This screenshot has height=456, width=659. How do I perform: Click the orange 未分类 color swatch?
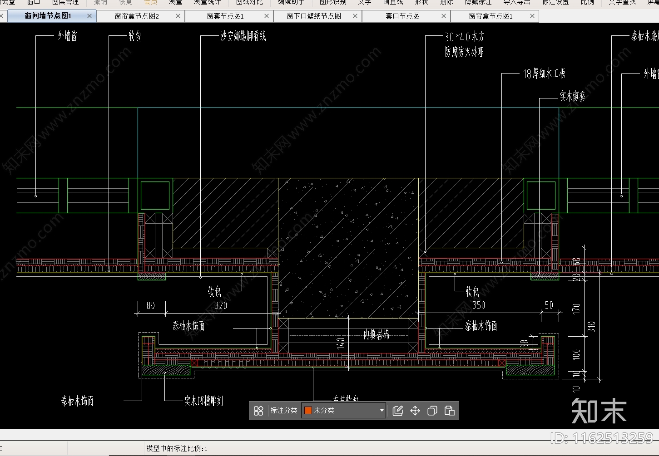[308, 411]
